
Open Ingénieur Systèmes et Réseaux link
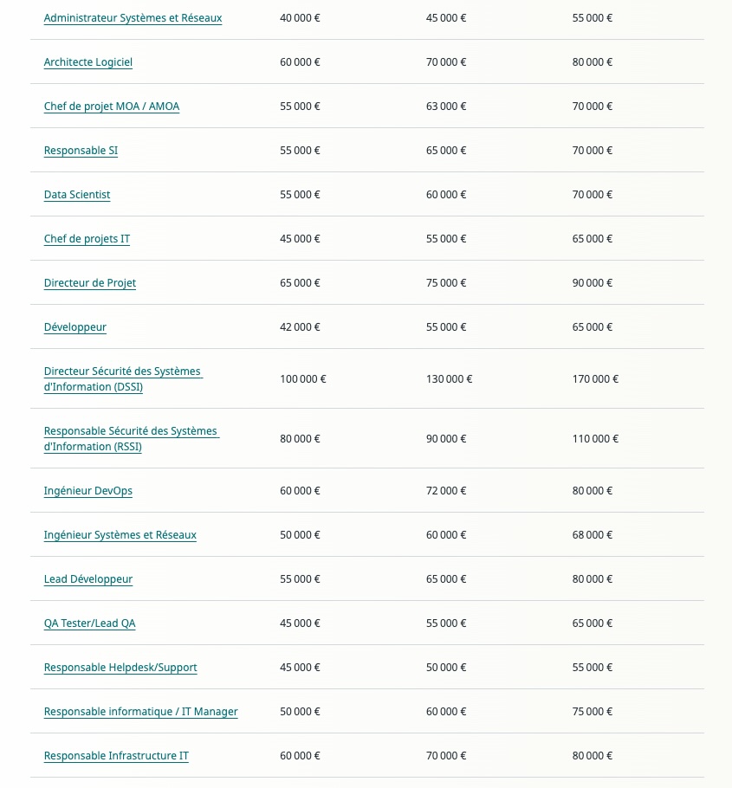120,535
